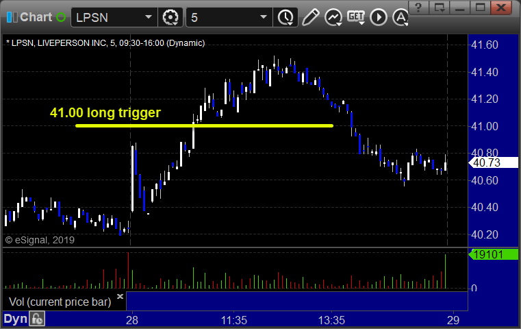Click the volume 19101 value marker
Viewport: 521px width, 329px height.
pos(493,254)
